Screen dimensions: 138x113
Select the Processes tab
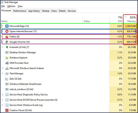click(x=6, y=11)
